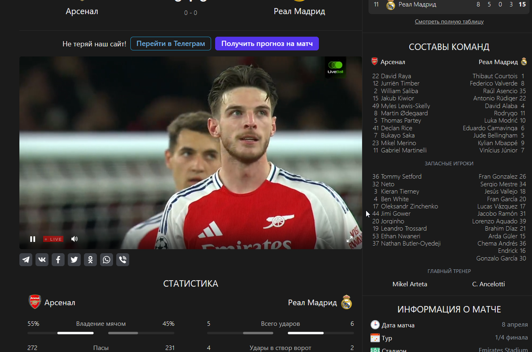
Task: Click substitute Lucas Vázquez
Action: [497, 206]
